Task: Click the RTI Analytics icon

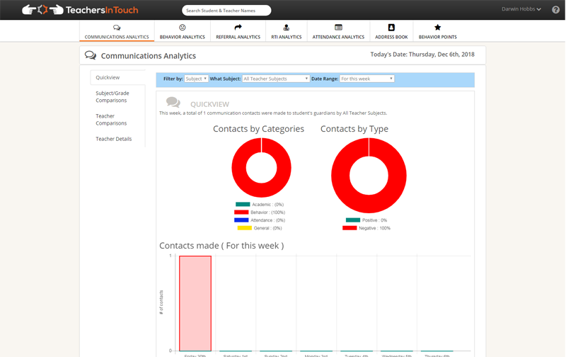Action: (x=286, y=28)
